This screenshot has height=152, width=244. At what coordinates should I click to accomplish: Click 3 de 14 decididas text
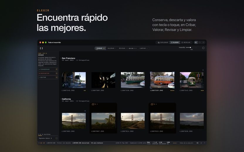44,134
